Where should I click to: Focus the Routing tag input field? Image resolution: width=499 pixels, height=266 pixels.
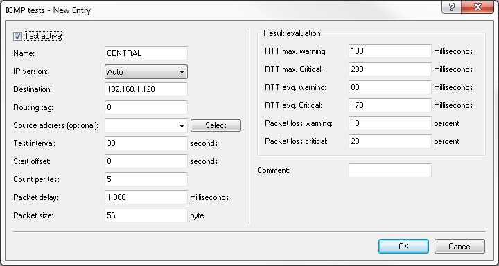tap(146, 107)
